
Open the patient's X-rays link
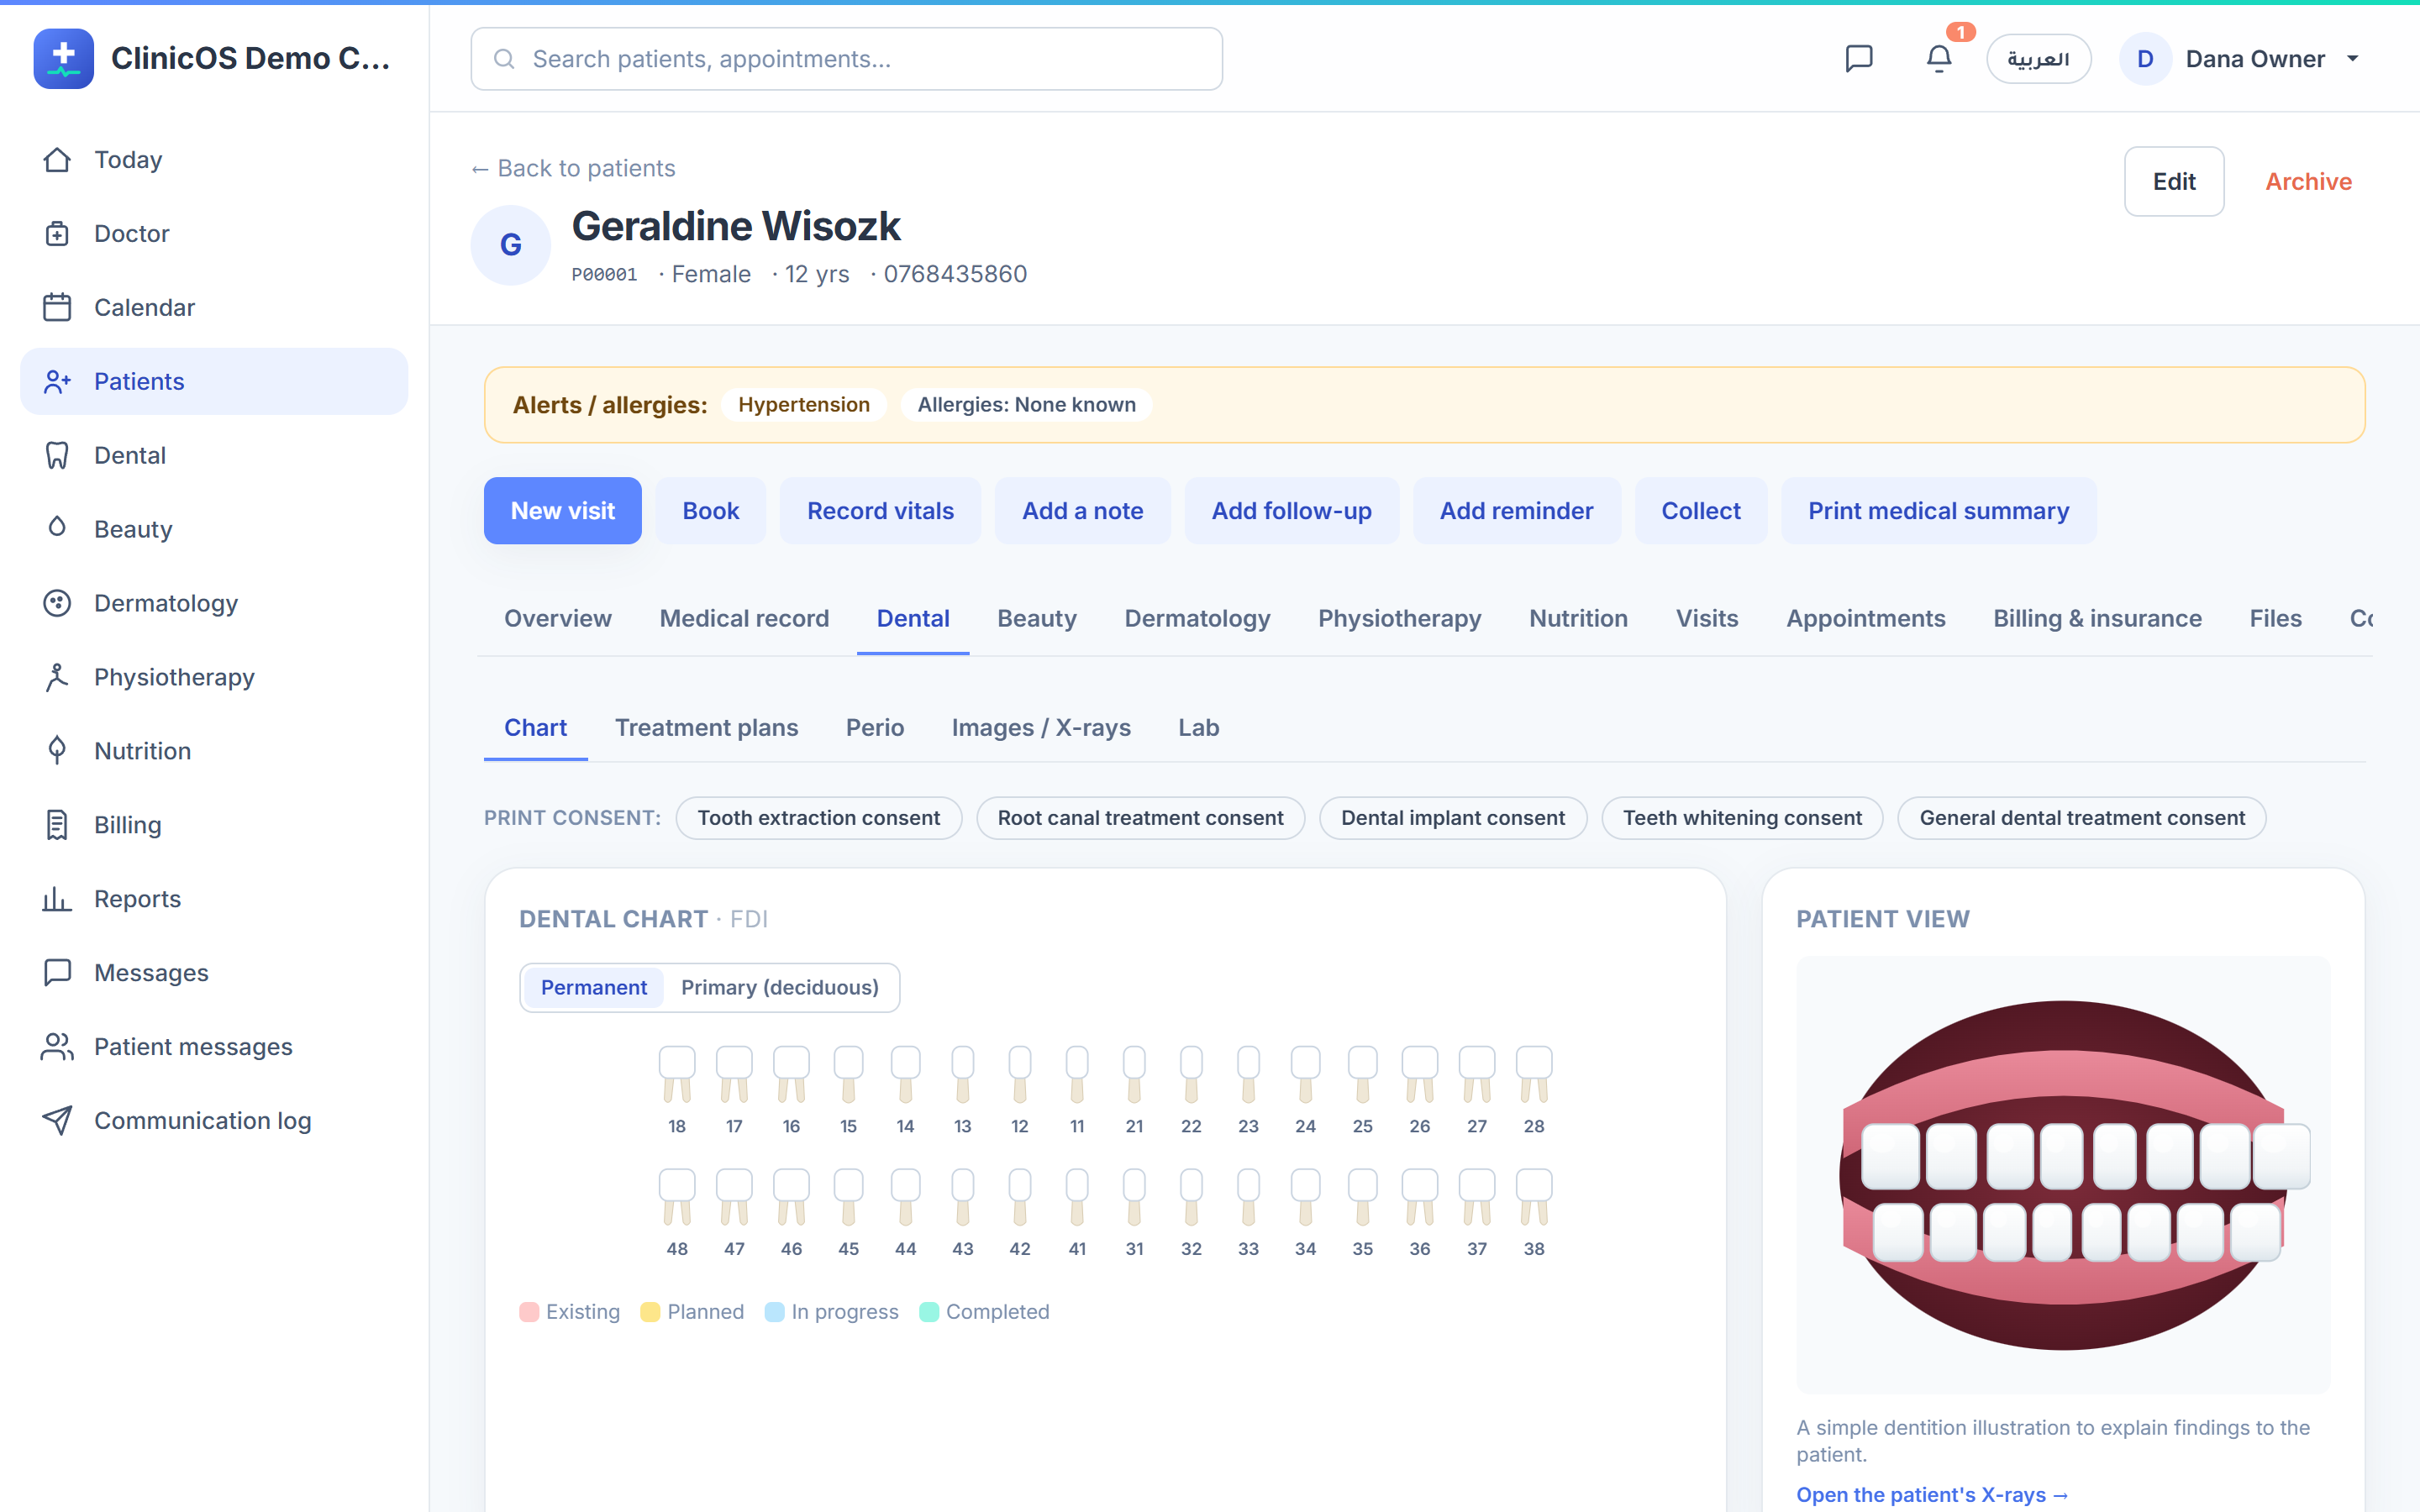point(1932,1494)
